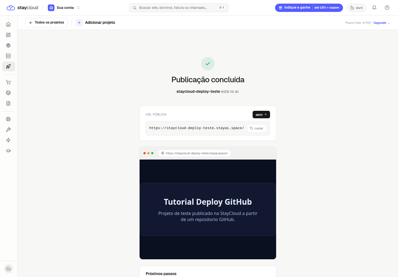This screenshot has height=277, width=398.
Task: Open the WordPress icon in sidebar
Action: point(8,45)
